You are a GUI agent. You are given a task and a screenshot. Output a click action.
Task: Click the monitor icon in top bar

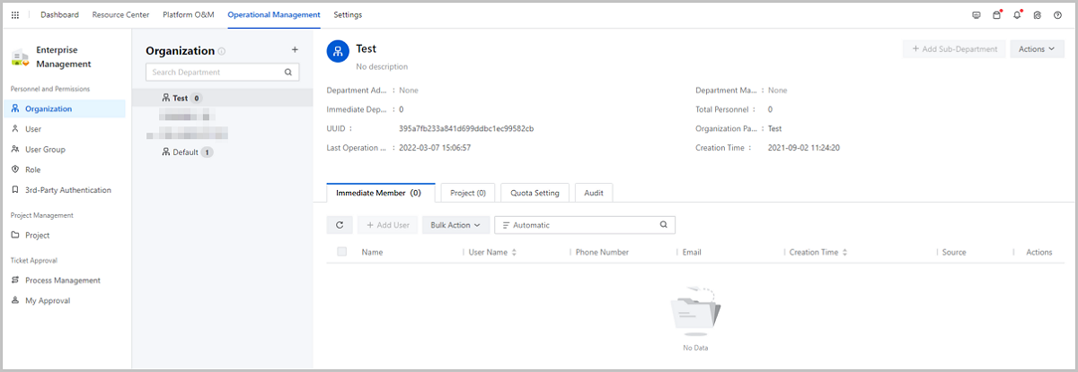pyautogui.click(x=976, y=15)
